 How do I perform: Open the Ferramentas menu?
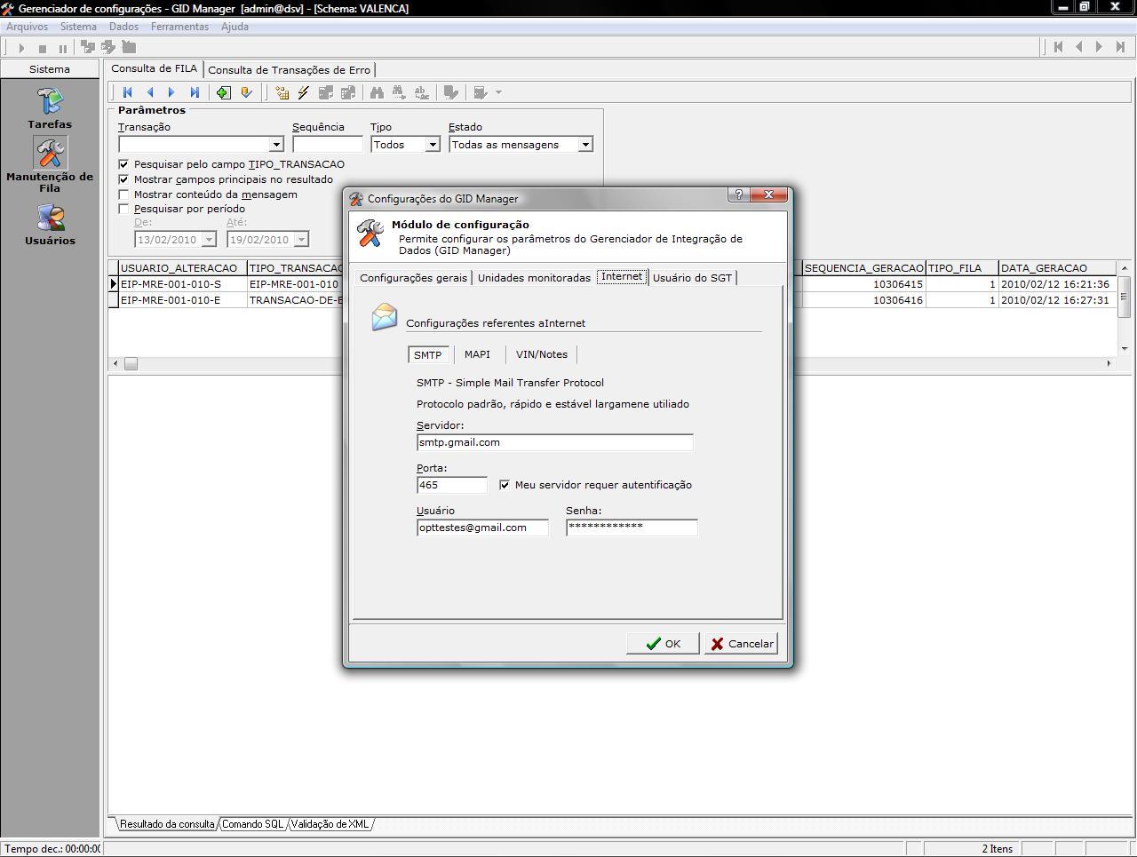pyautogui.click(x=179, y=27)
